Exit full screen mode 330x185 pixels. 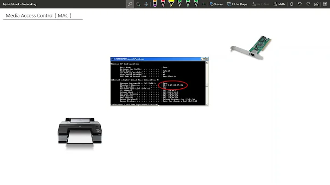(x=325, y=4)
